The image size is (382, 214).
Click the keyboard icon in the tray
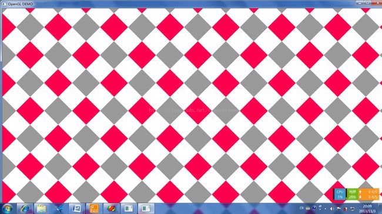click(x=308, y=208)
